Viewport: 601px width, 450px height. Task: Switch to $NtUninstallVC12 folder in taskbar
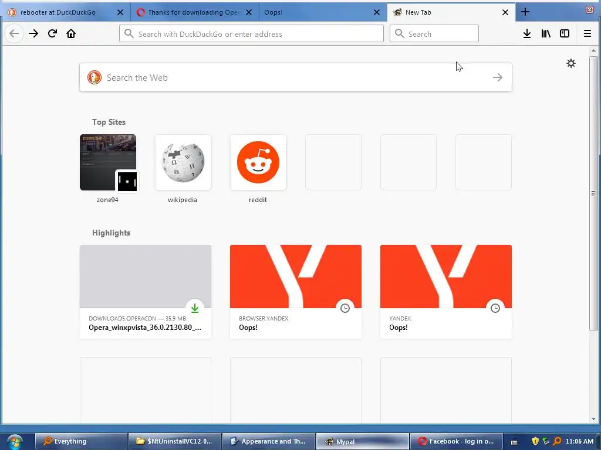point(175,441)
